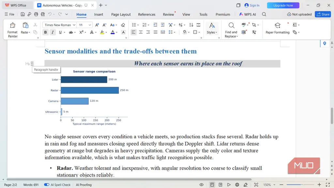Click Not uploaded cloud status
Viewport: 334px width, 188px height.
point(299,14)
